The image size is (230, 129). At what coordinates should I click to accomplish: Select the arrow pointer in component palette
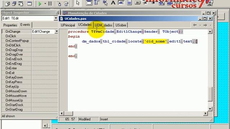pos(78,3)
